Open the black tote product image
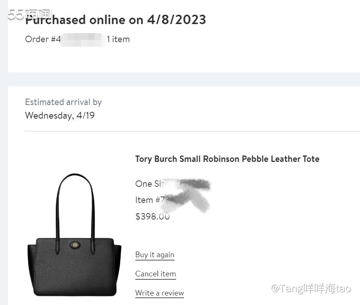The image size is (360, 305). coord(74,260)
